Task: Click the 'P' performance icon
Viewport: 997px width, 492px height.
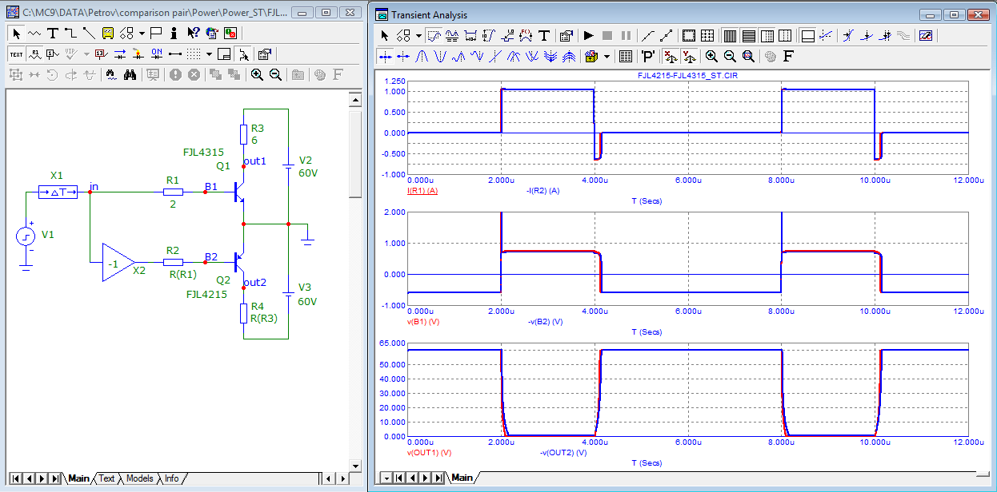Action: click(648, 57)
